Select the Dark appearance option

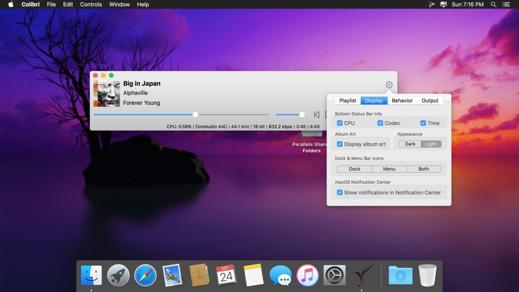coord(410,144)
